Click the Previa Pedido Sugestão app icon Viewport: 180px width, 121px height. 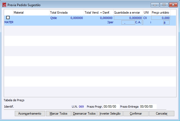tap(4, 5)
